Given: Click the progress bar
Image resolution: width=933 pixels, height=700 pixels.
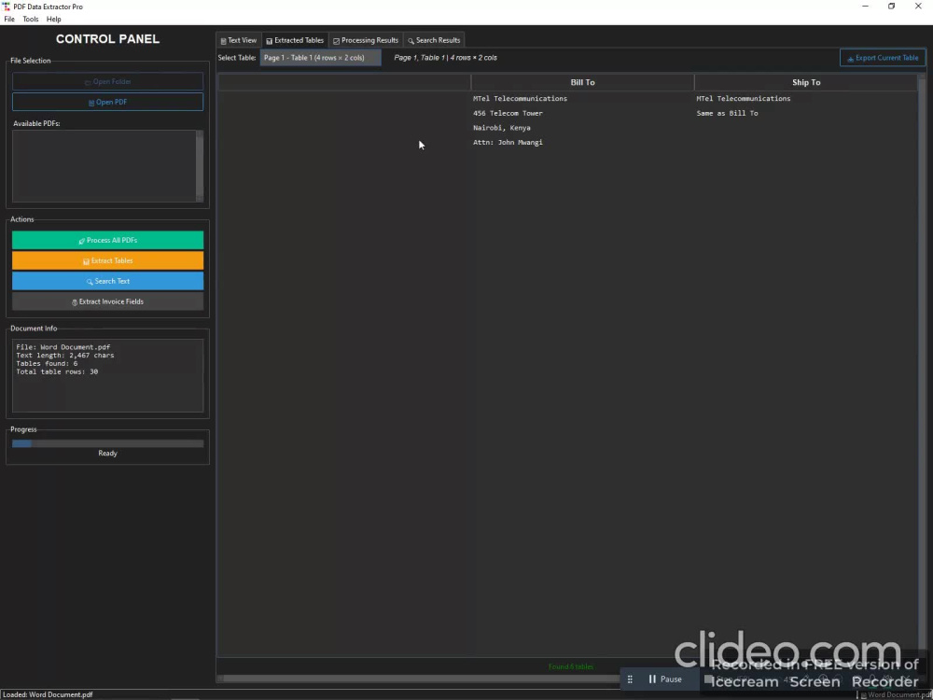Looking at the screenshot, I should point(107,443).
